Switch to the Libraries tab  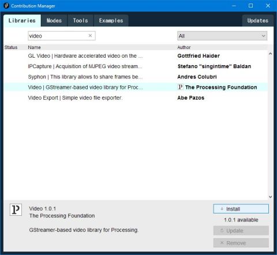[x=22, y=21]
